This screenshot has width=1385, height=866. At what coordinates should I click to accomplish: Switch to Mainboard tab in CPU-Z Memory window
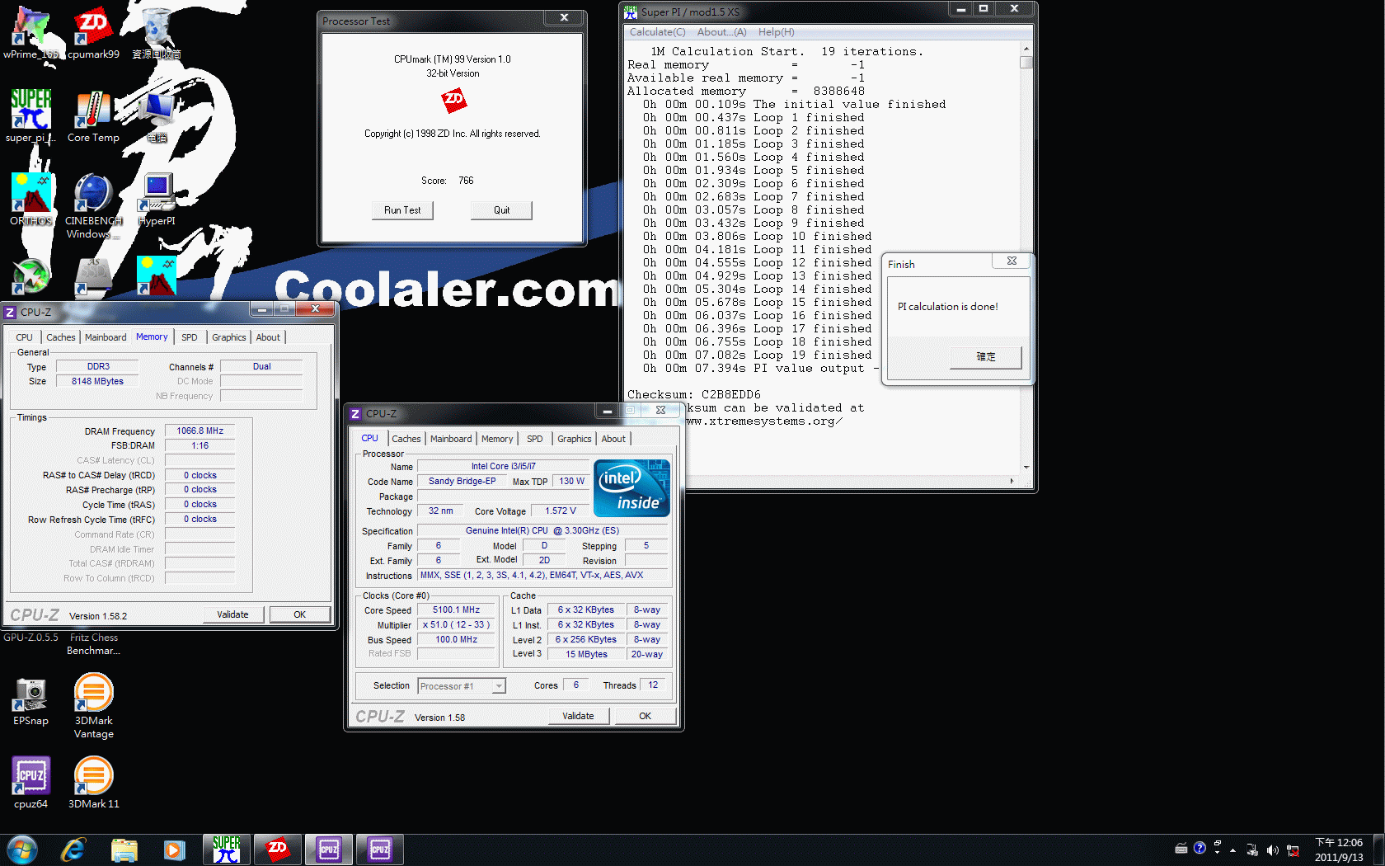click(x=106, y=337)
